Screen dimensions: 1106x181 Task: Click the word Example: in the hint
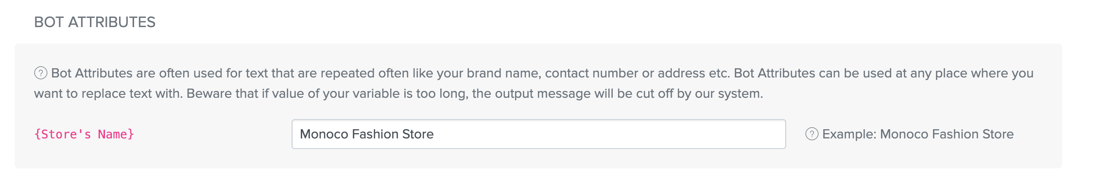click(x=849, y=134)
